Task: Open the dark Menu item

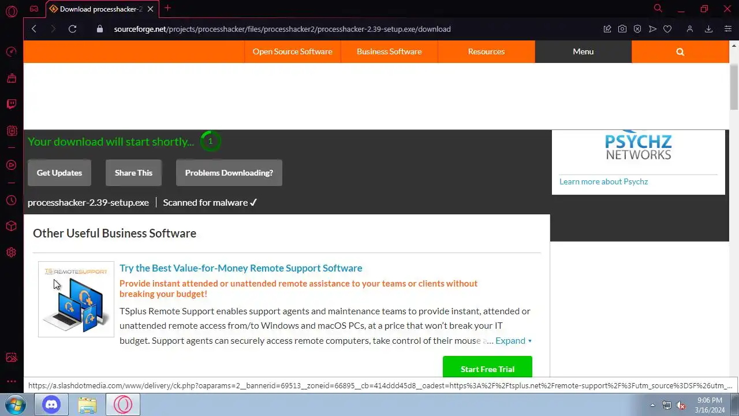Action: [x=583, y=51]
